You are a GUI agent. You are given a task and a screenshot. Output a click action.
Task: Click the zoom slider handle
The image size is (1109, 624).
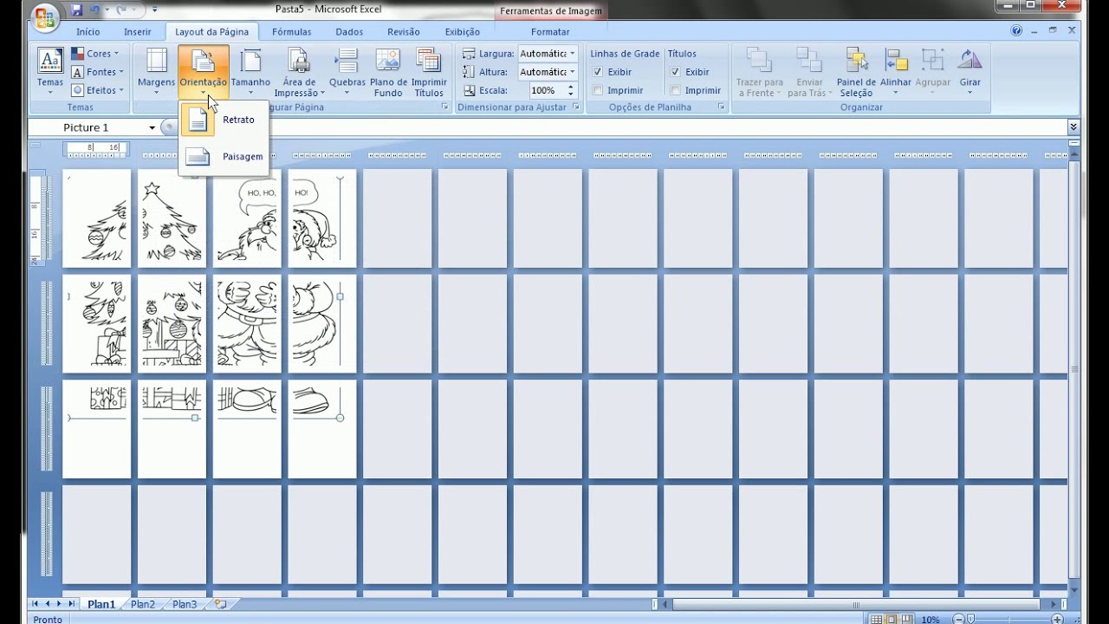tap(971, 620)
